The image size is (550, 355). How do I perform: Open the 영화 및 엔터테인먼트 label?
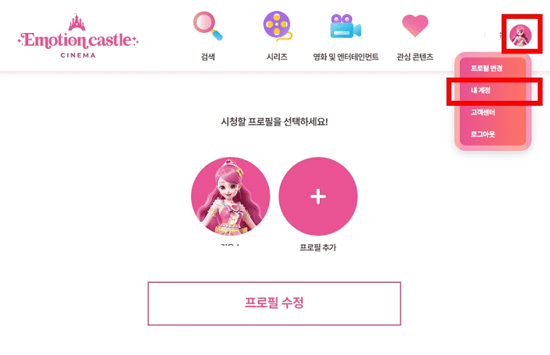[x=346, y=57]
